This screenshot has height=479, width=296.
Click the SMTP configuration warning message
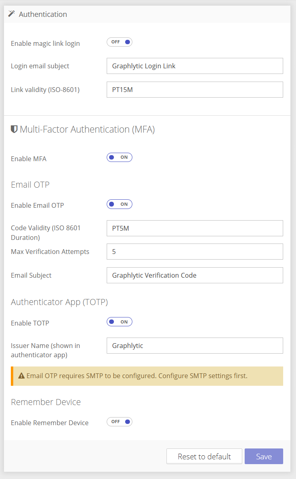tap(137, 376)
